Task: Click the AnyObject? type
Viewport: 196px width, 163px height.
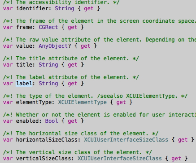Action: click(x=55, y=46)
